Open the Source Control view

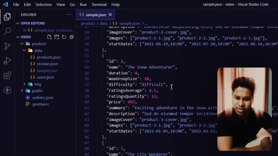(x=7, y=46)
